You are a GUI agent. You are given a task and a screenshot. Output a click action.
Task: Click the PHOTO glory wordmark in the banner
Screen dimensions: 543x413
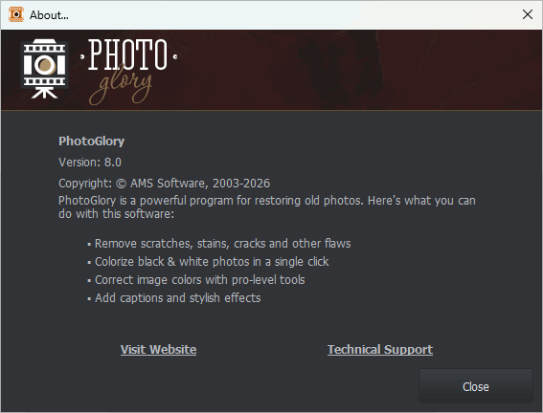tap(129, 71)
